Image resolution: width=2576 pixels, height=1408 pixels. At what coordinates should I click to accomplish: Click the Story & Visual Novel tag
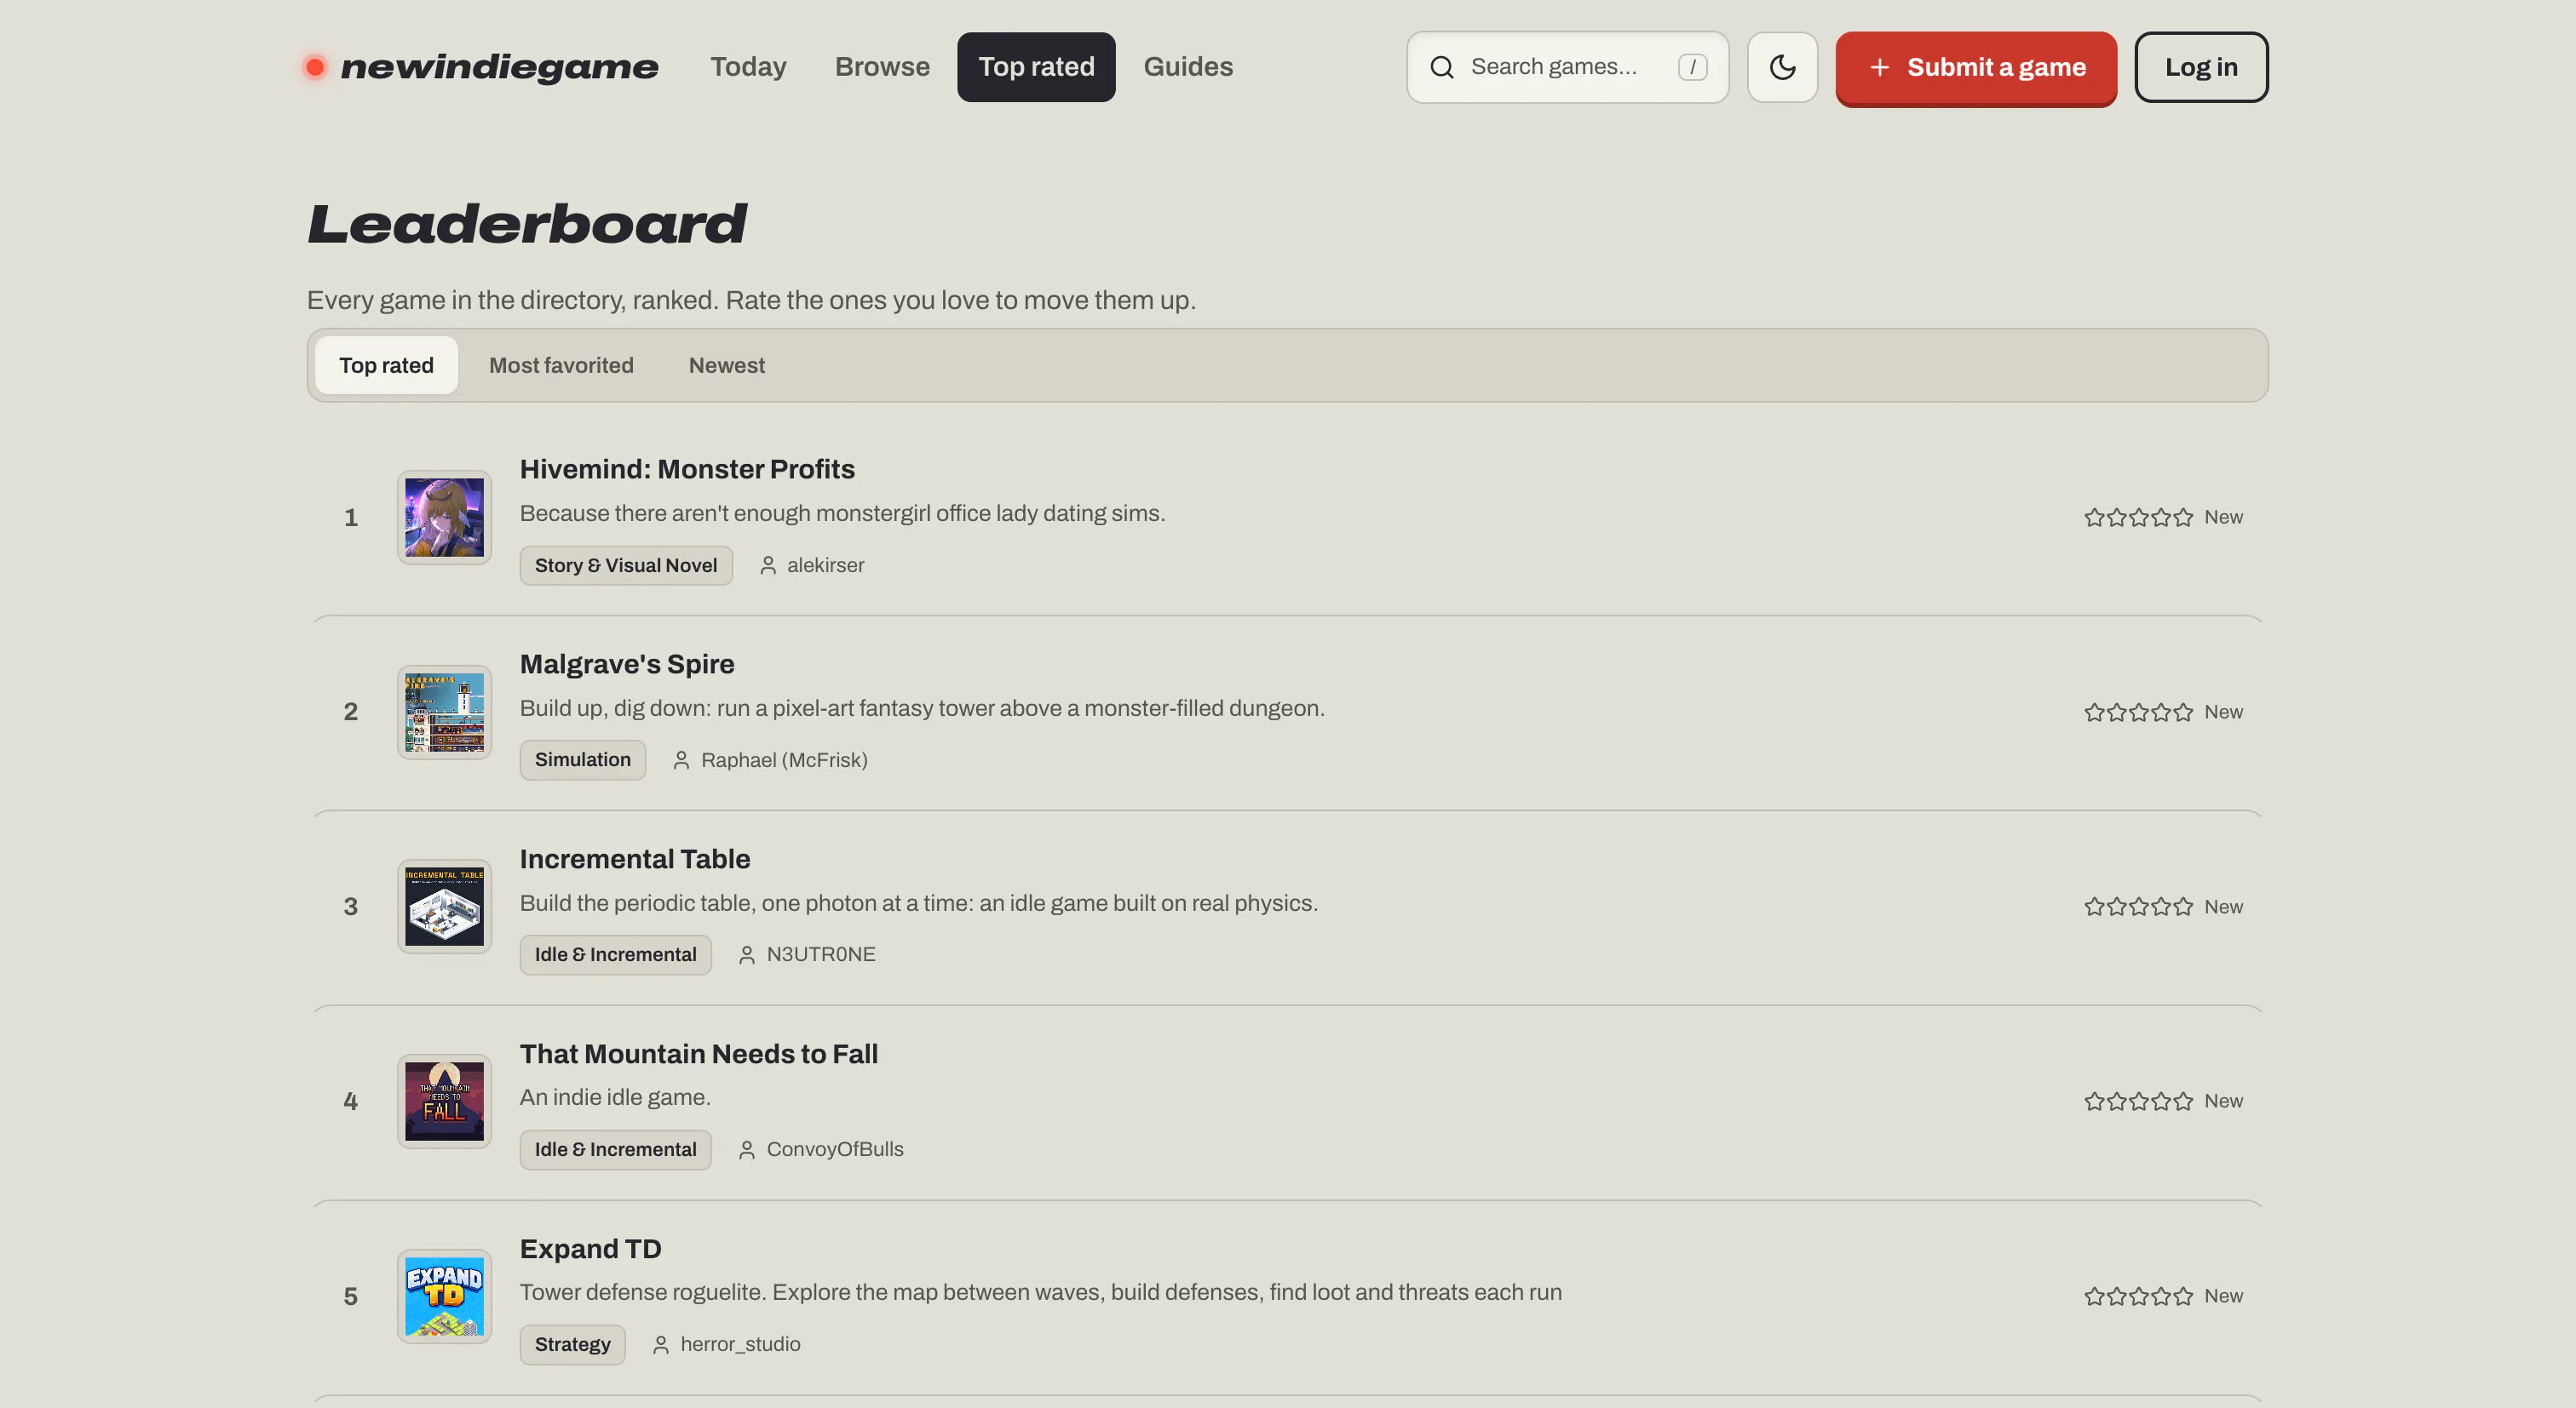[626, 564]
